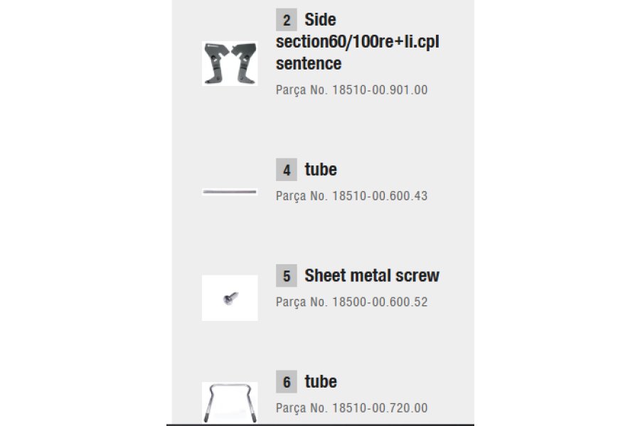Click the word 'sentence' in the first title
The height and width of the screenshot is (426, 640).
pyautogui.click(x=309, y=64)
